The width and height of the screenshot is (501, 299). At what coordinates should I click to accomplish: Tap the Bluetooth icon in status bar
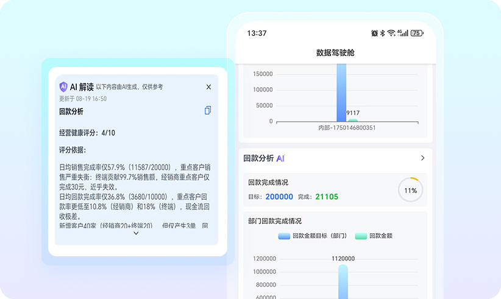pyautogui.click(x=383, y=33)
